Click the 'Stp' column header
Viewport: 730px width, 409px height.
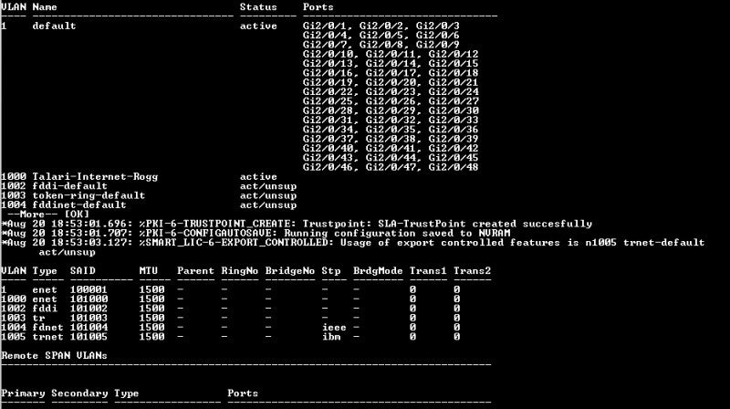(330, 270)
